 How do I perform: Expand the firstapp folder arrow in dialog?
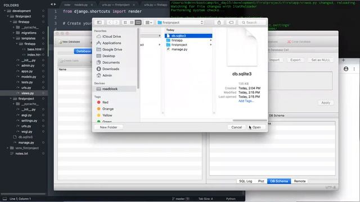tap(211, 40)
